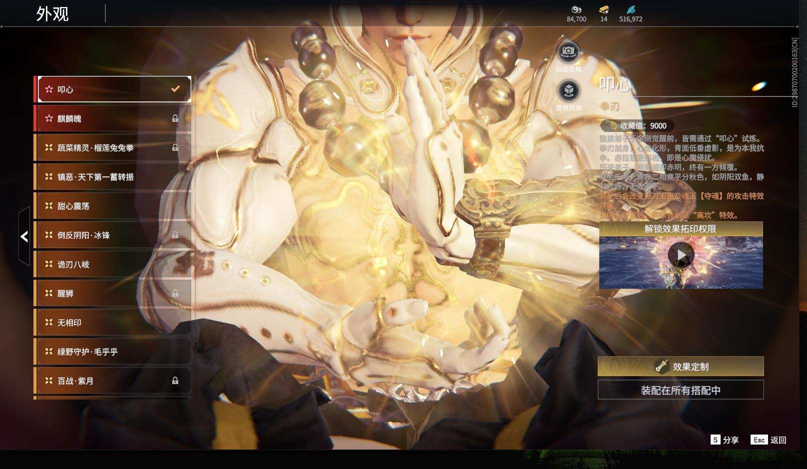Click the rarity icon beside 绿野守护·毛乎乎
This screenshot has width=807, height=469.
coord(49,352)
